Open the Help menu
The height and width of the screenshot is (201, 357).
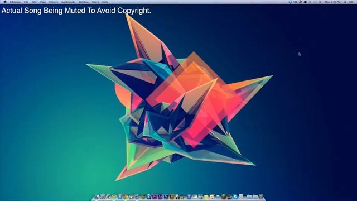tap(105, 2)
